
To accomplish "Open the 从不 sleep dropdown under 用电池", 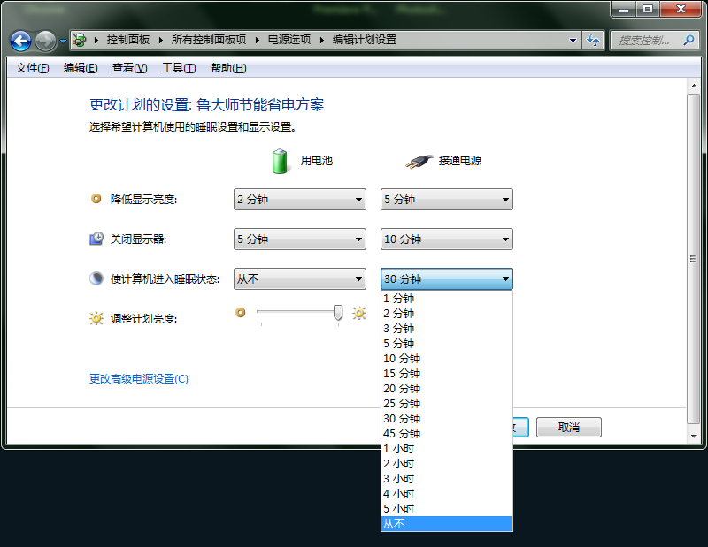I will 299,278.
